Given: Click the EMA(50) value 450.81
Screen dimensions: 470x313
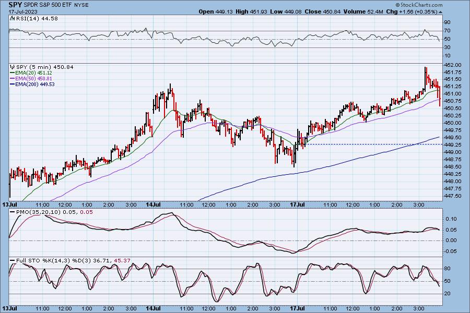Looking at the screenshot, I should (45, 78).
